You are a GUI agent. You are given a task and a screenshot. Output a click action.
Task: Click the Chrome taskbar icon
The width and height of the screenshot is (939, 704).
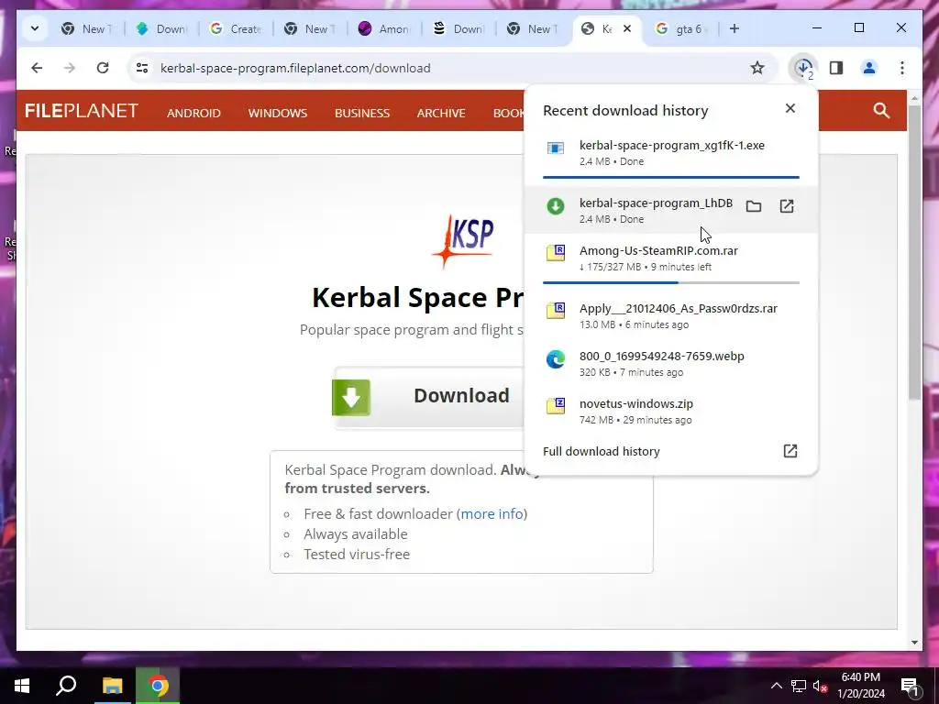(158, 686)
